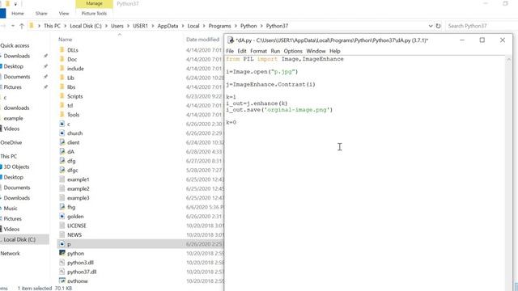Switch to the Home ribbon tab
This screenshot has width=518, height=291.
(x=18, y=14)
